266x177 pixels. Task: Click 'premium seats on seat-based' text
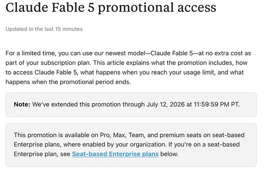[x=202, y=135]
